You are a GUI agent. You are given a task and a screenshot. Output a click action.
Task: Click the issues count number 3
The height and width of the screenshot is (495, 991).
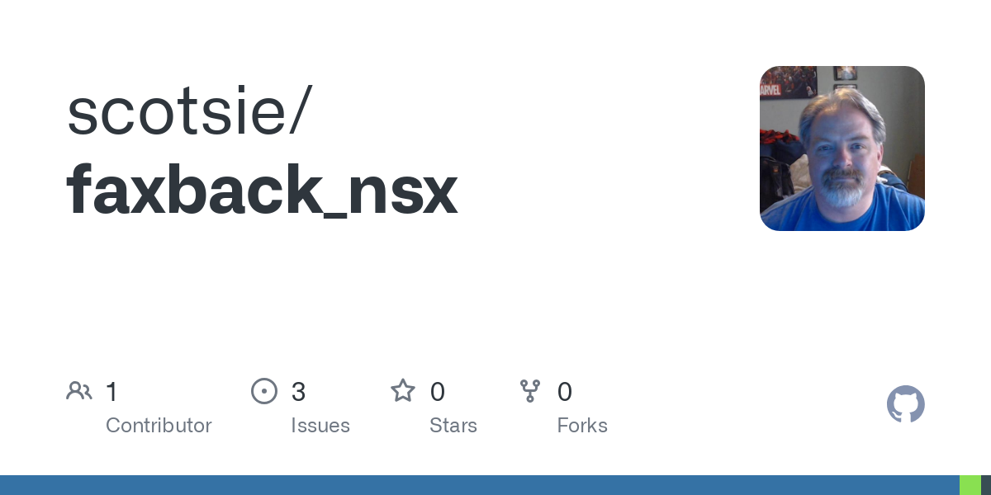[298, 392]
